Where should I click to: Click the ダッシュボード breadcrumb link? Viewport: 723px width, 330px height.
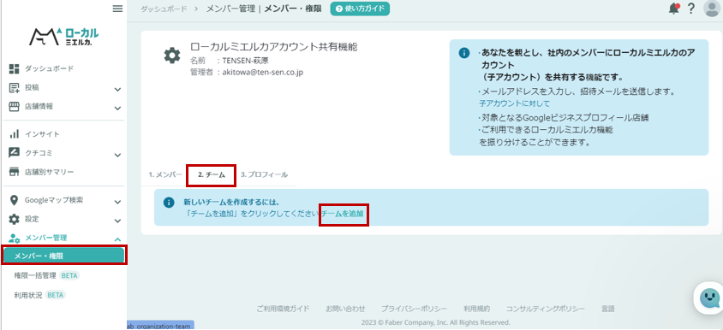click(x=164, y=9)
